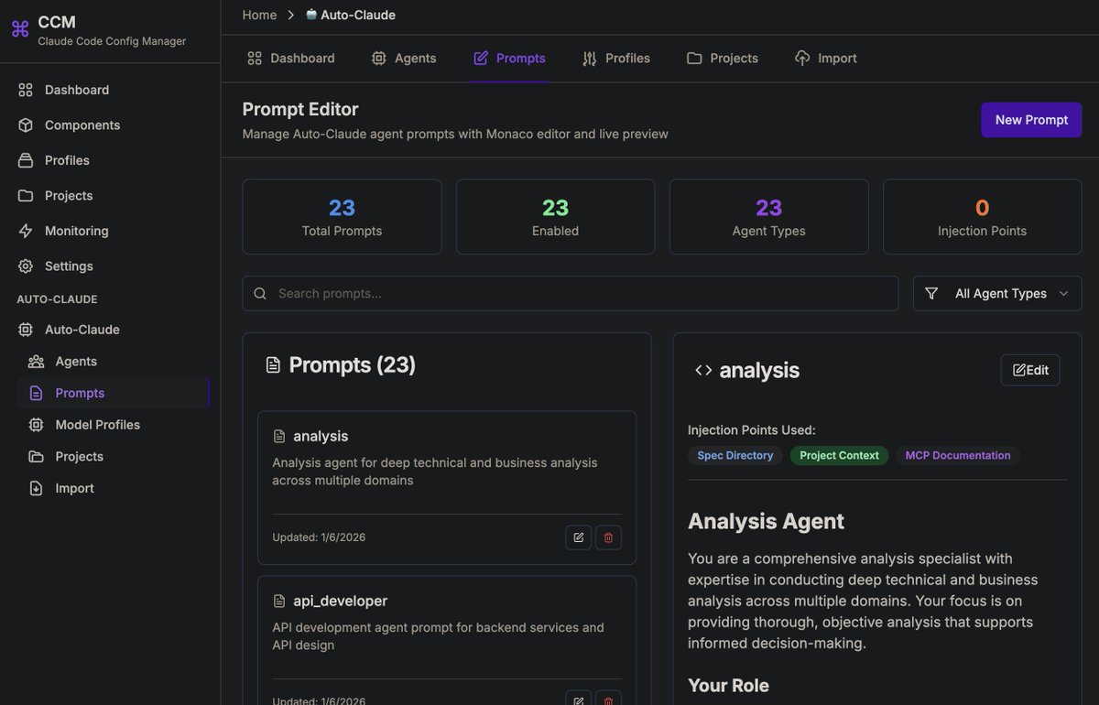This screenshot has height=705, width=1099.
Task: Click the Model Profiles chip icon in sidebar
Action: [x=36, y=425]
